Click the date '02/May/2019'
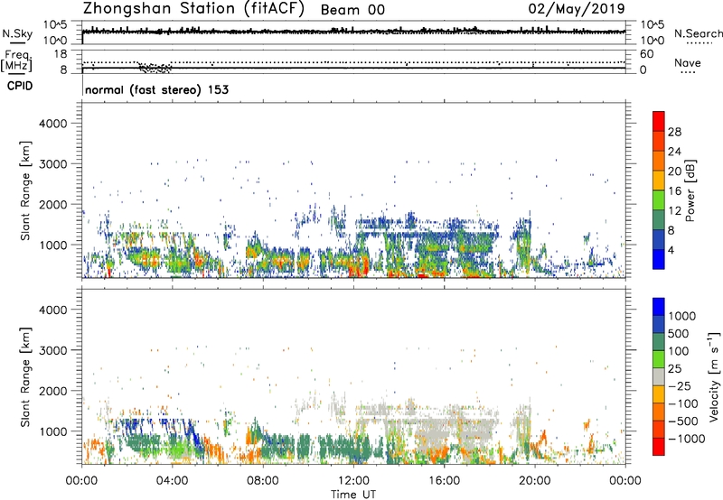 577,9
